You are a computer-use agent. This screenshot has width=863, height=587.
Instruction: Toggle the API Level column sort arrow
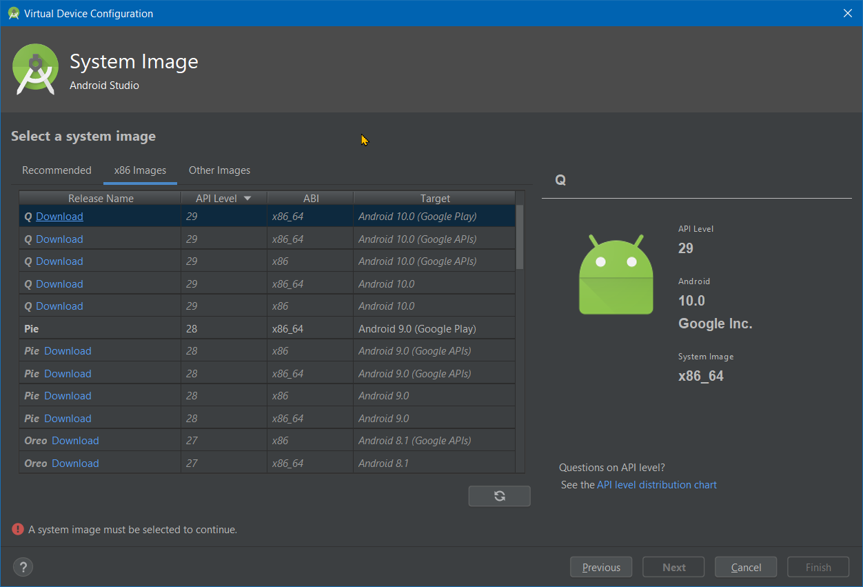pyautogui.click(x=247, y=199)
